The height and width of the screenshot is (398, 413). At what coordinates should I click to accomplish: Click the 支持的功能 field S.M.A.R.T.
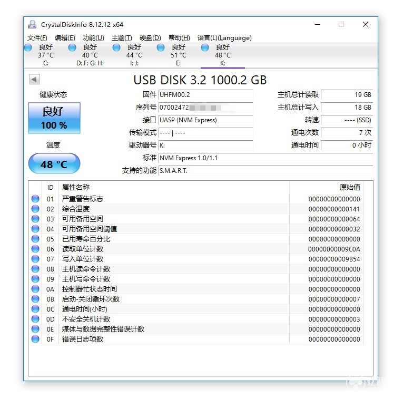pos(265,171)
